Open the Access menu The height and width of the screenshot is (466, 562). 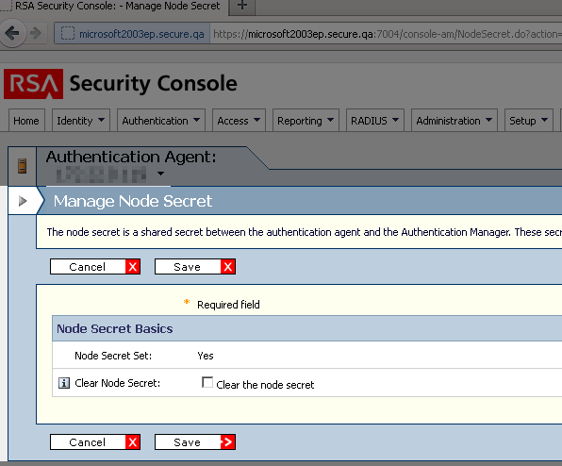click(x=239, y=121)
